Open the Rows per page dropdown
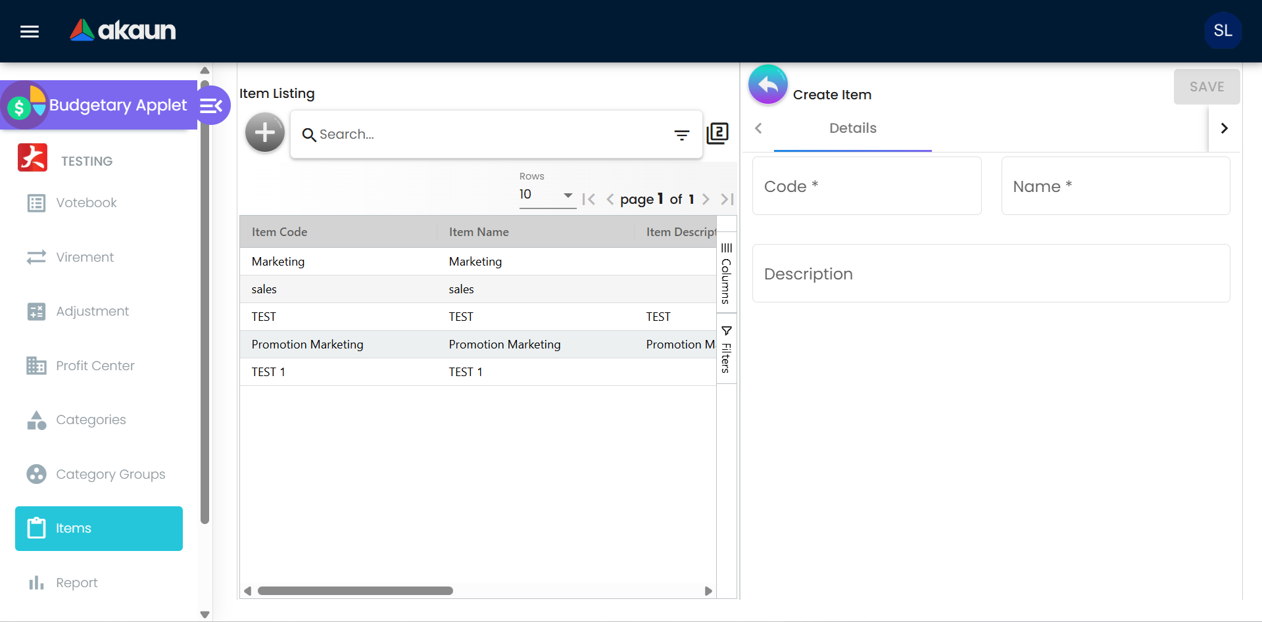 [x=547, y=195]
